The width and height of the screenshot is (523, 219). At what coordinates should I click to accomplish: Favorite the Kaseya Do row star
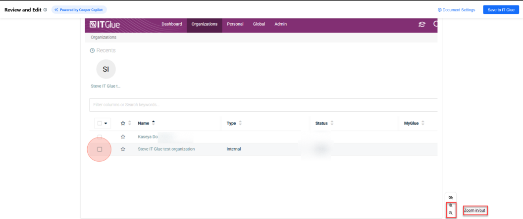pos(123,137)
